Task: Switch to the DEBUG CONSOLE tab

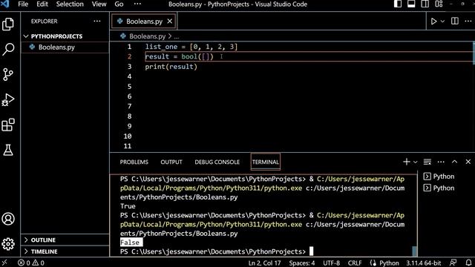Action: click(x=217, y=162)
